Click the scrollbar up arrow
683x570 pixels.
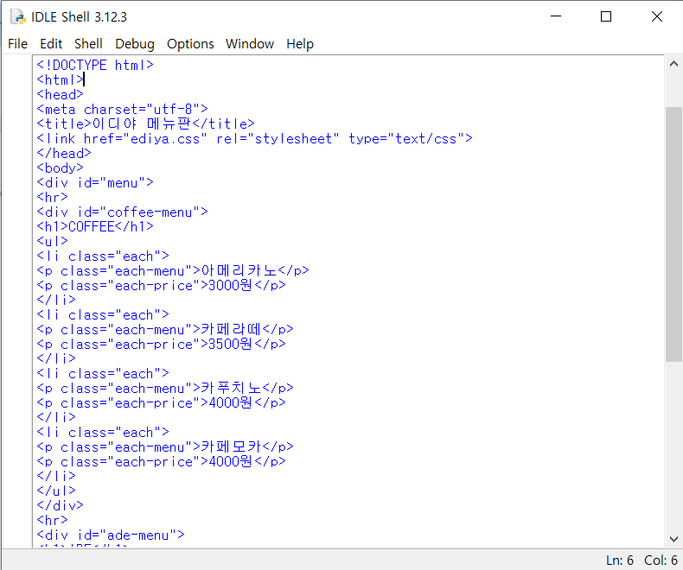(673, 64)
